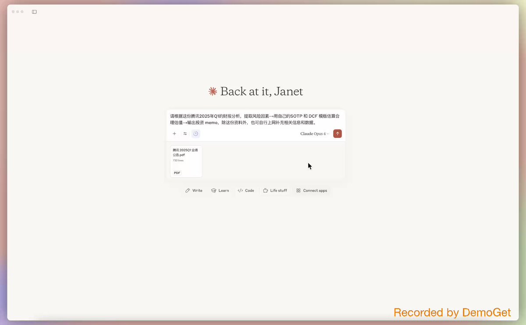Click the window zoom button
The height and width of the screenshot is (325, 526).
point(22,12)
